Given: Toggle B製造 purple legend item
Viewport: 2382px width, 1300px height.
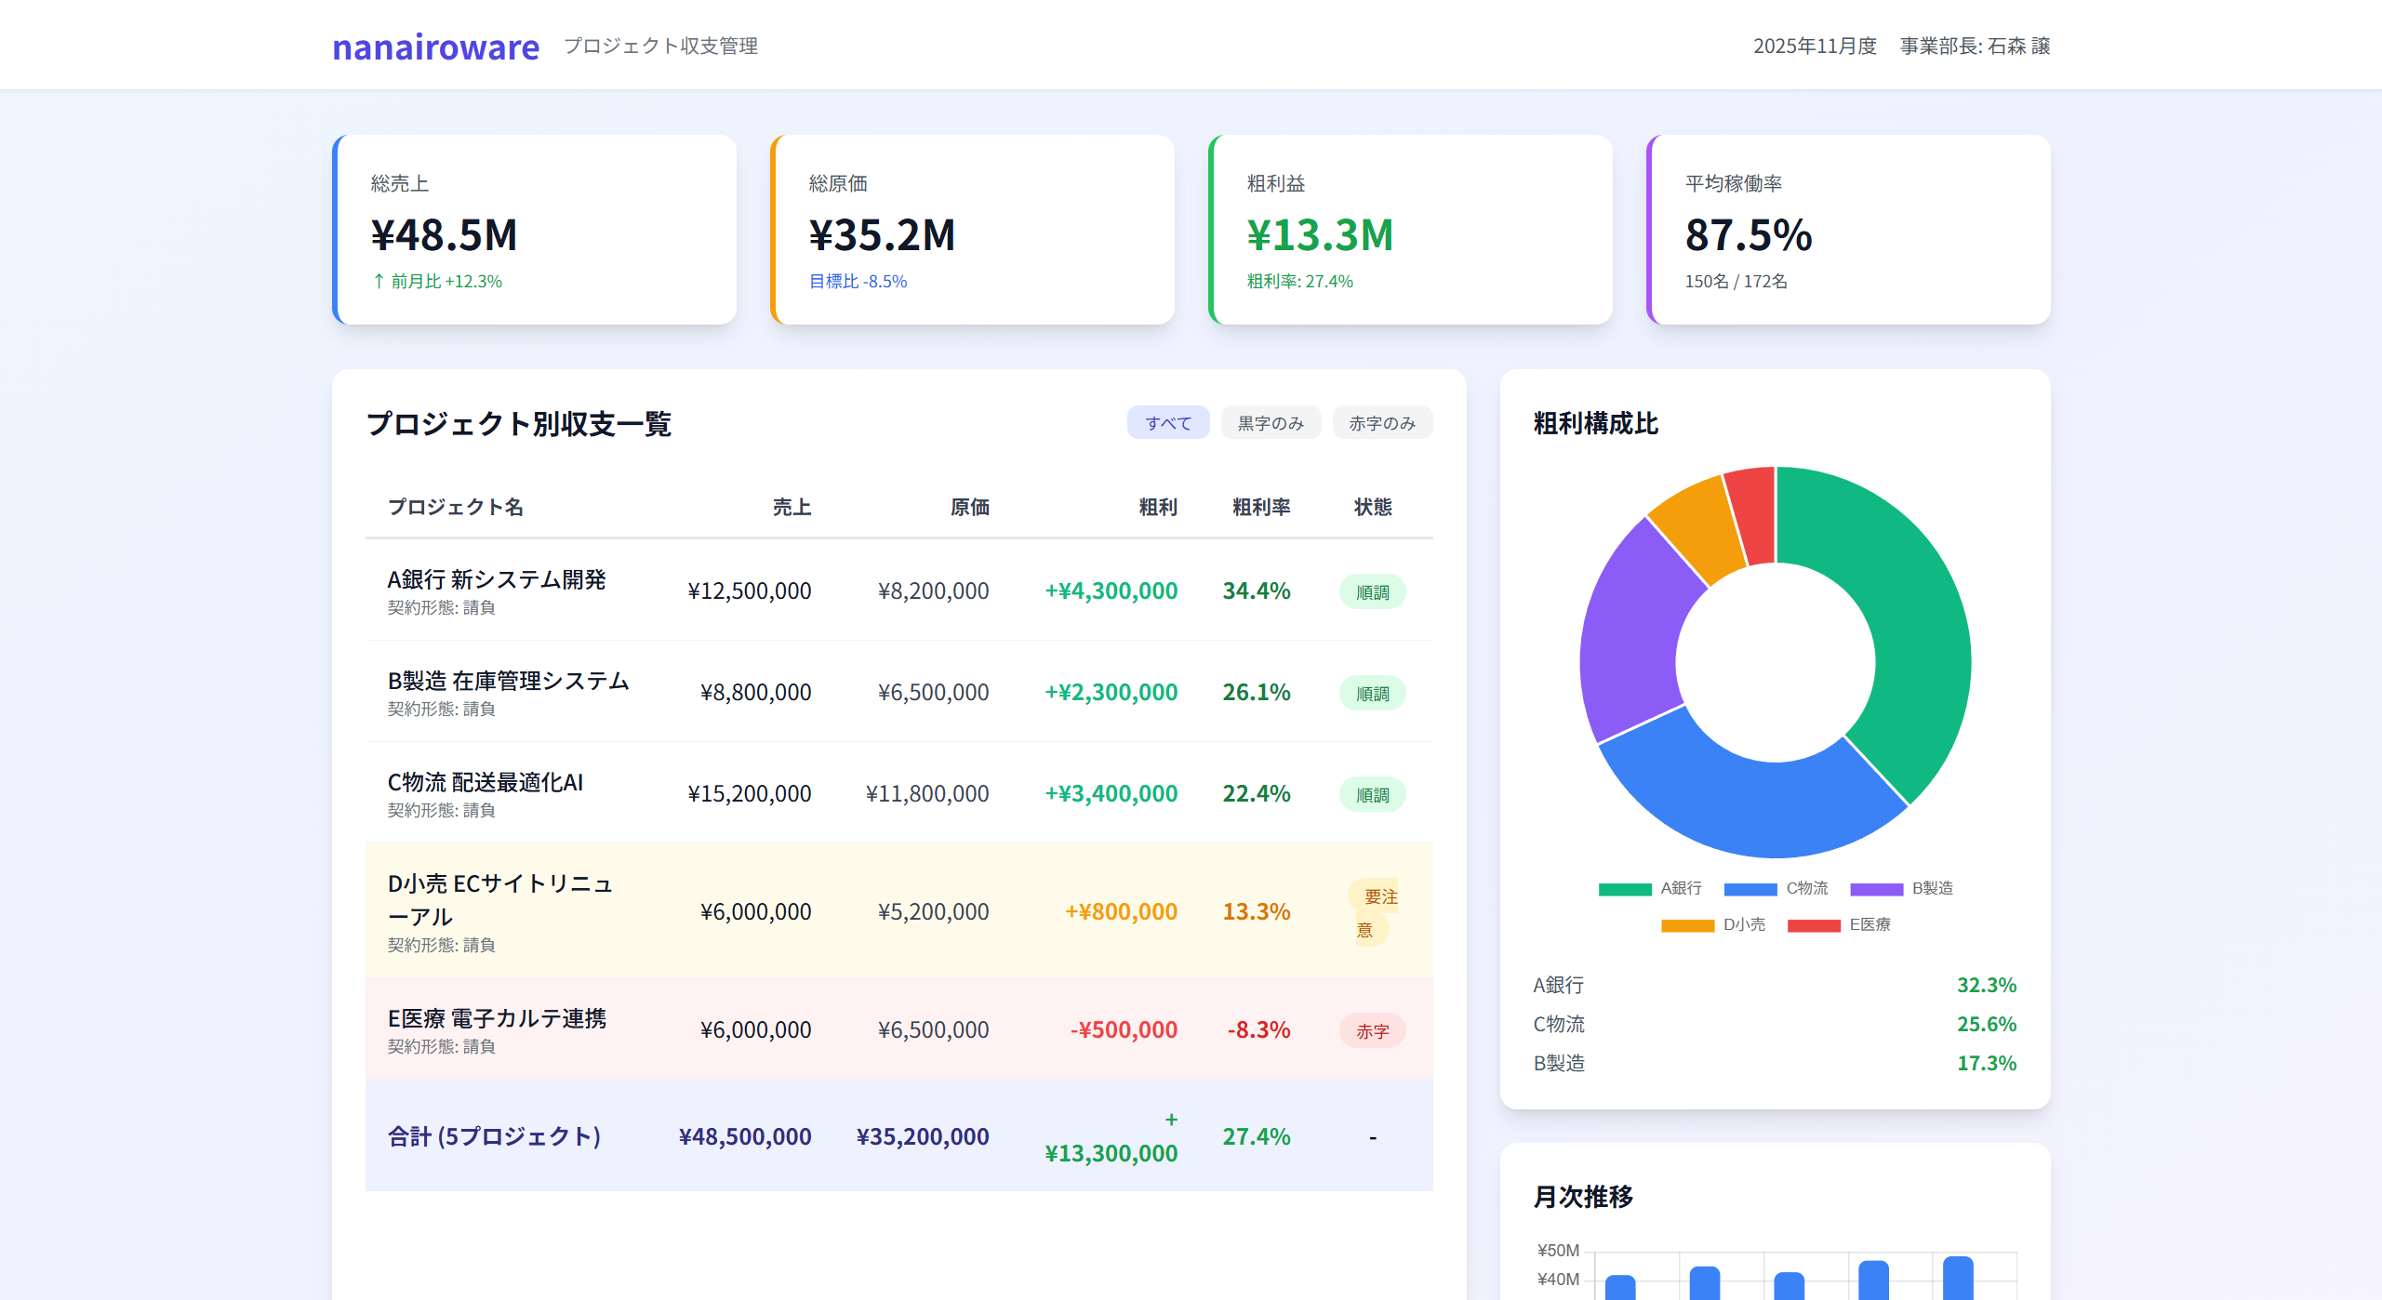Looking at the screenshot, I should point(1876,889).
